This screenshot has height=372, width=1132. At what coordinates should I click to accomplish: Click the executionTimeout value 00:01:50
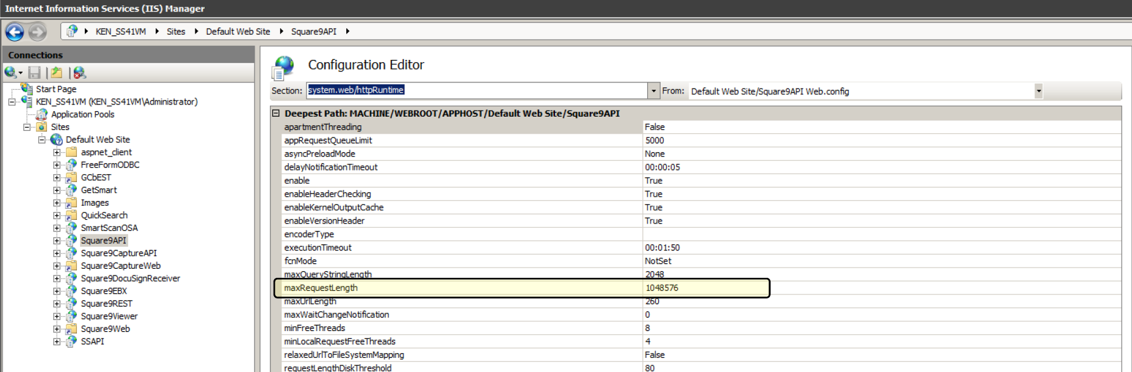coord(662,247)
